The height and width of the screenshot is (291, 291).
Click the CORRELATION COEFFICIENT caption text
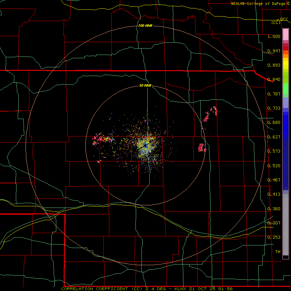click(x=94, y=289)
